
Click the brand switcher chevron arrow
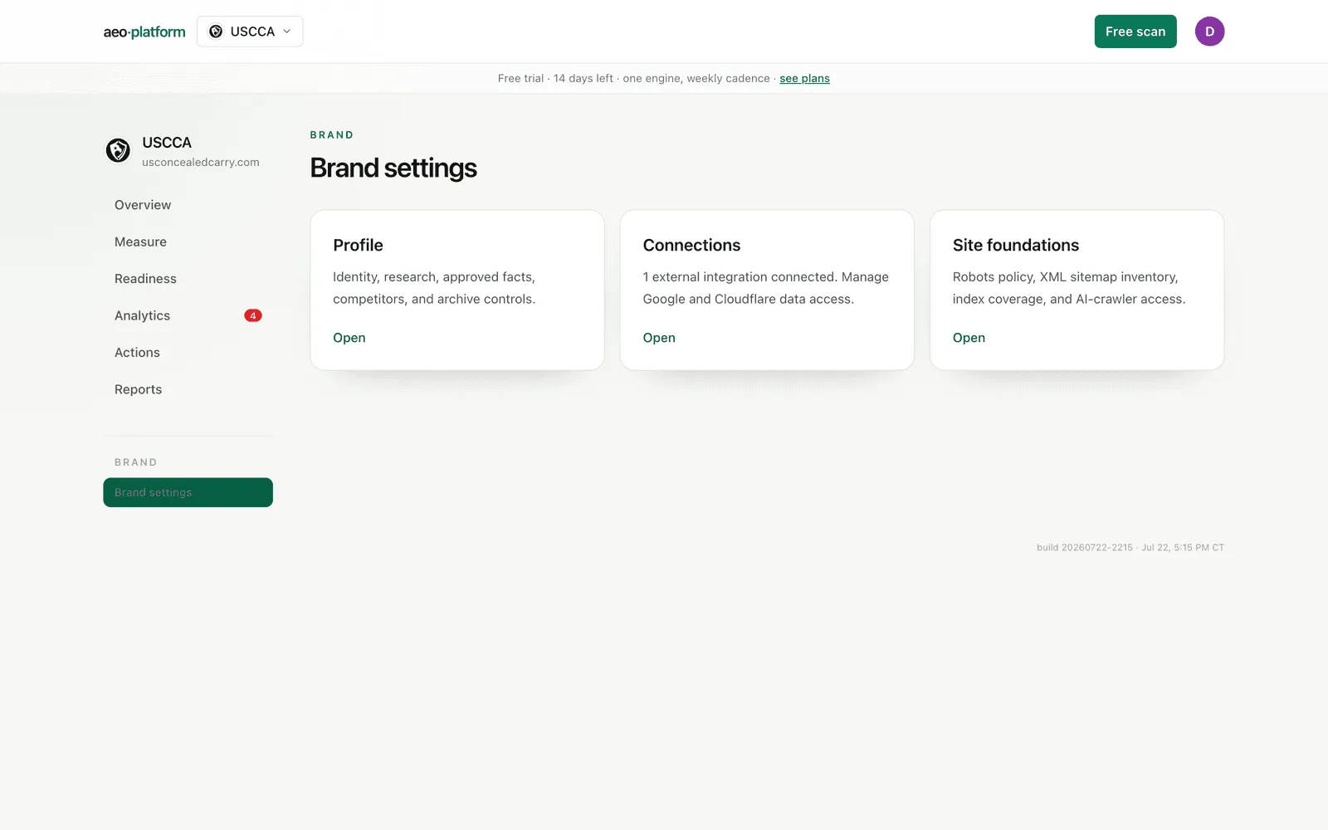click(287, 32)
